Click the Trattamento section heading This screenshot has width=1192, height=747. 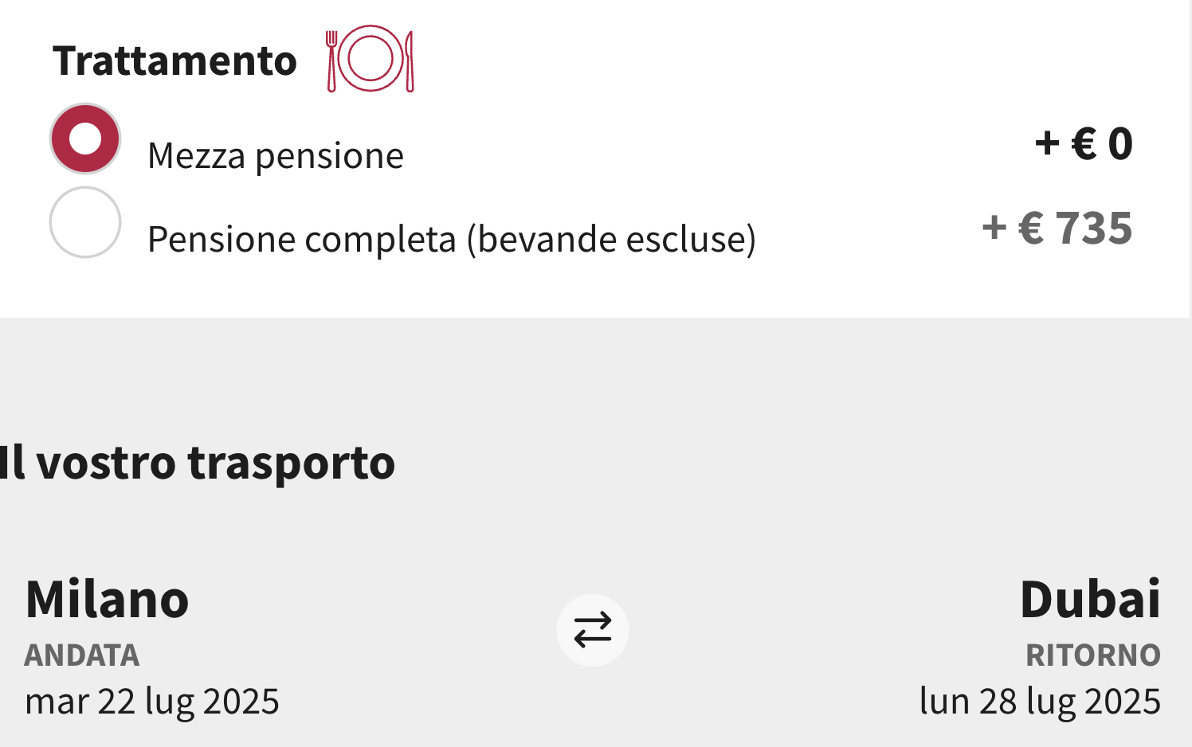click(174, 61)
